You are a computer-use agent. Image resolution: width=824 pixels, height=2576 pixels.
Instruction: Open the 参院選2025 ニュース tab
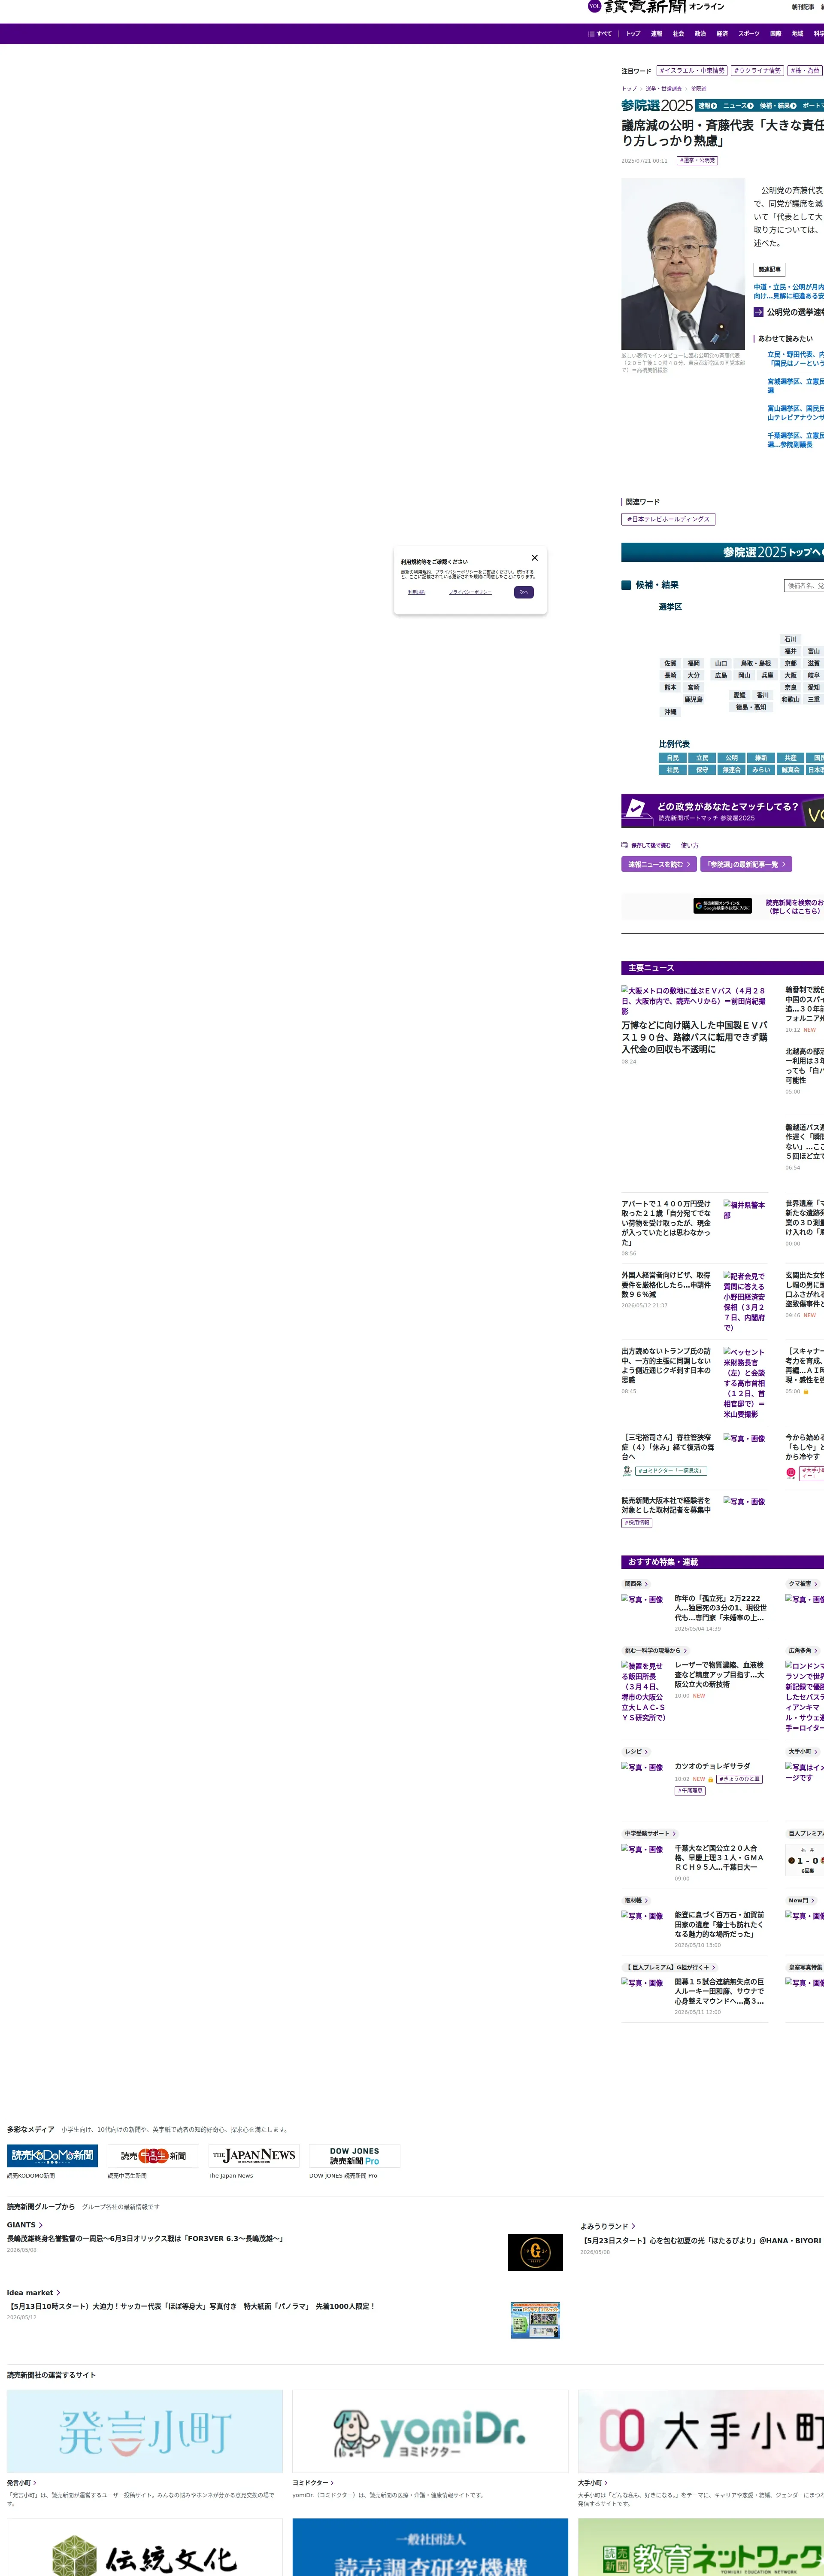738,106
